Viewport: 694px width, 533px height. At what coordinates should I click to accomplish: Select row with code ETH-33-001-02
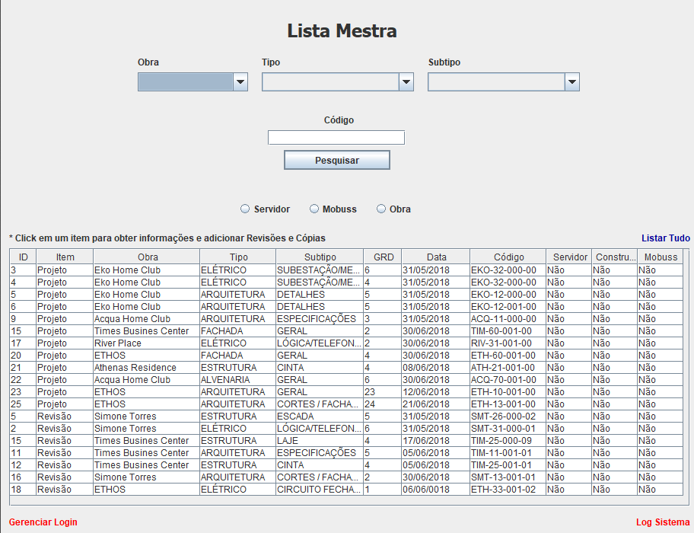[x=346, y=489]
